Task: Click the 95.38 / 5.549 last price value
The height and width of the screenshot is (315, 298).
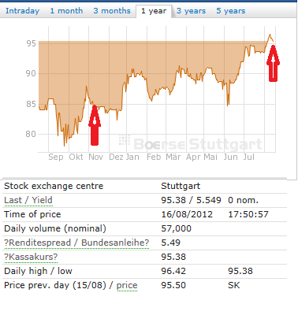Action: tap(191, 200)
